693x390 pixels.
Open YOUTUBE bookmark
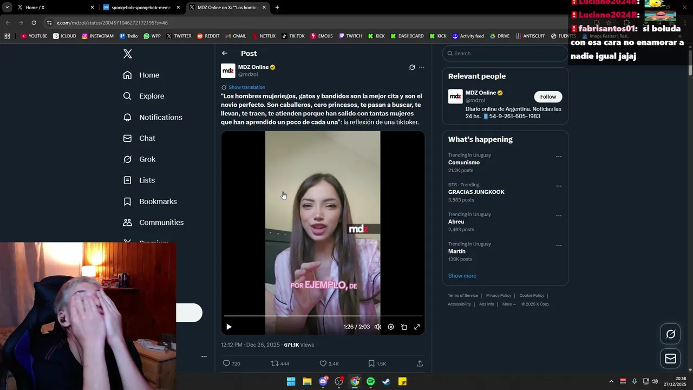tap(34, 36)
